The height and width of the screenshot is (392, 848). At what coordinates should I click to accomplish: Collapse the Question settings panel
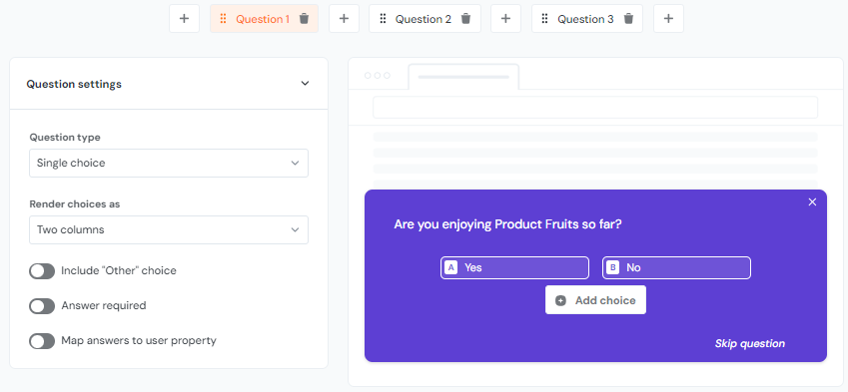305,84
